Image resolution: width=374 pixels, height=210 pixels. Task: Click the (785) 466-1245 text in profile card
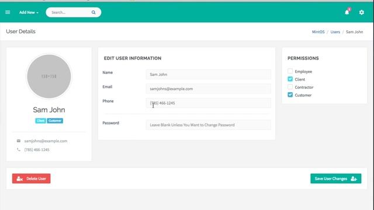coord(37,149)
